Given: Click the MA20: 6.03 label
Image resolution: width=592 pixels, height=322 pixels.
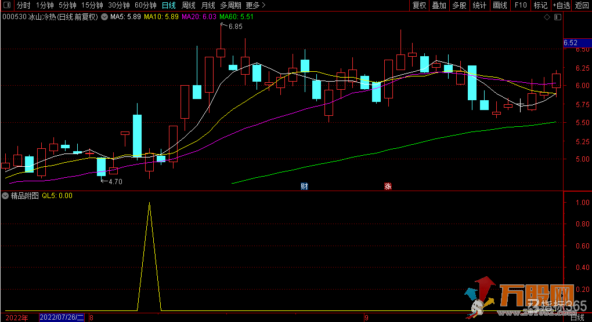Looking at the screenshot, I should 199,17.
